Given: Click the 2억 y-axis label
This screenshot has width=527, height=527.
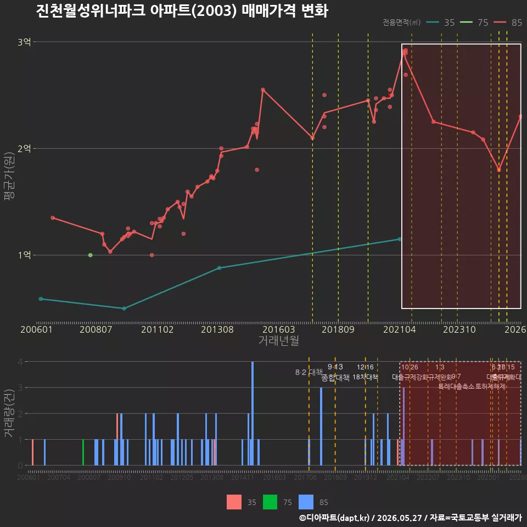Looking at the screenshot, I should pyautogui.click(x=24, y=149).
